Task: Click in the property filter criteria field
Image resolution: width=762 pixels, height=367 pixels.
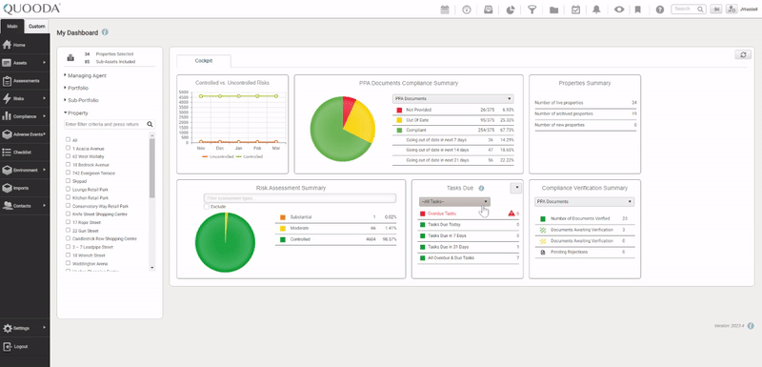Action: point(105,125)
